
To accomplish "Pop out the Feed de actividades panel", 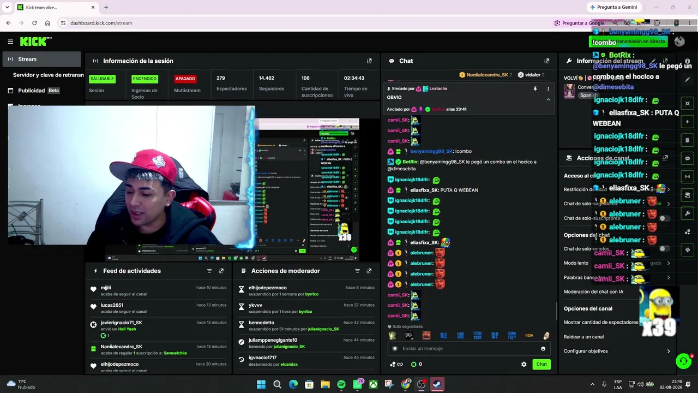I will [221, 271].
